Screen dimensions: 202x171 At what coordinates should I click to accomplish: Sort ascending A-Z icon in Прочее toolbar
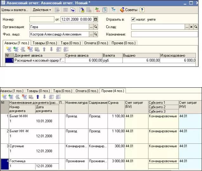coord(51,97)
